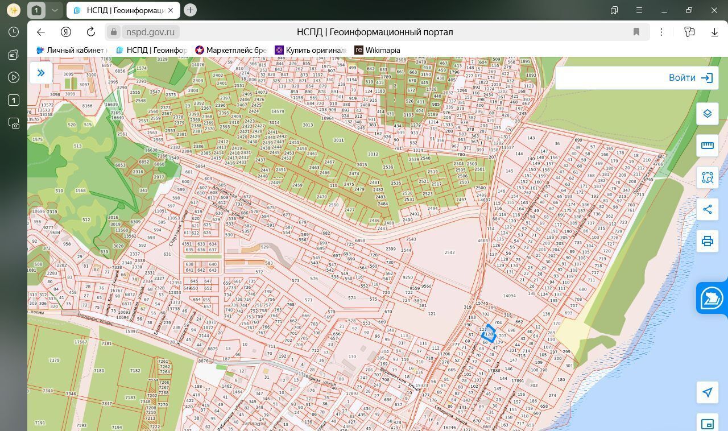Go back to previous page
The image size is (728, 431).
coord(41,32)
